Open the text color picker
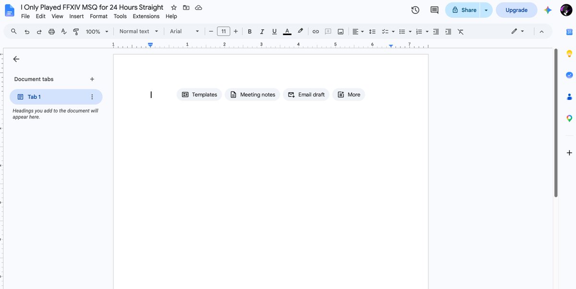The image size is (576, 289). (287, 31)
